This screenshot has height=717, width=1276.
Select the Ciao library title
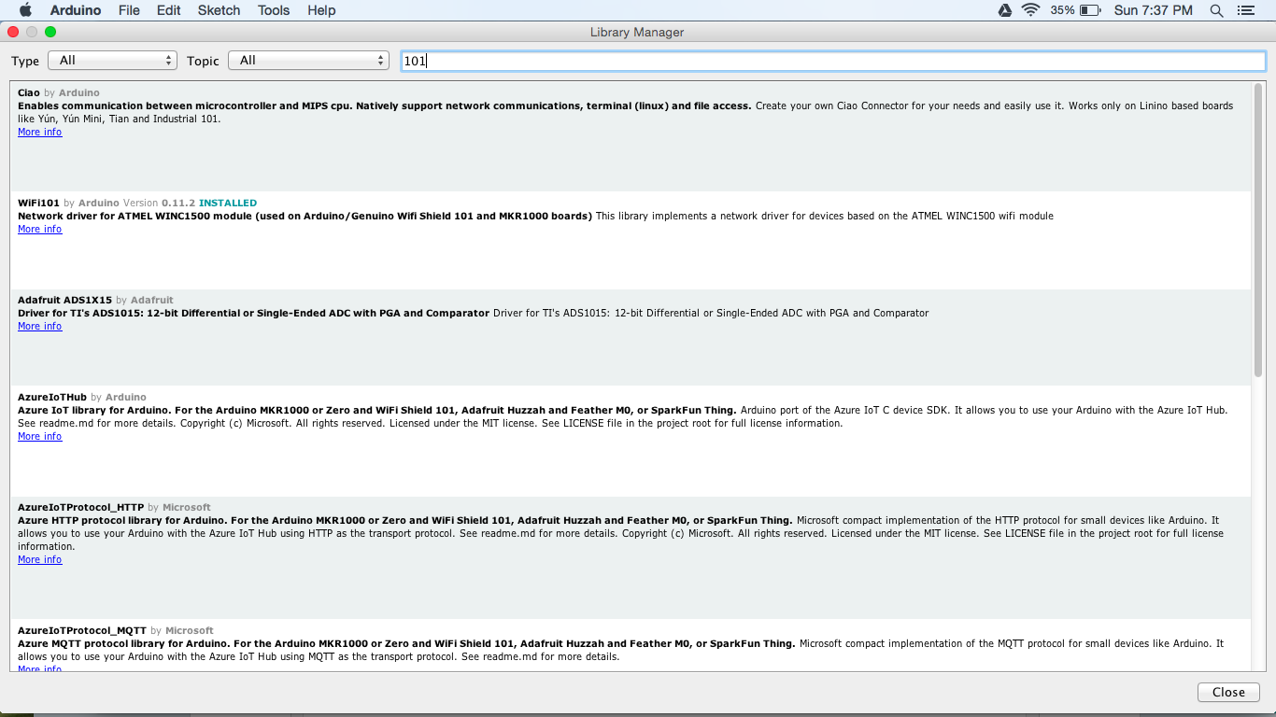click(29, 93)
